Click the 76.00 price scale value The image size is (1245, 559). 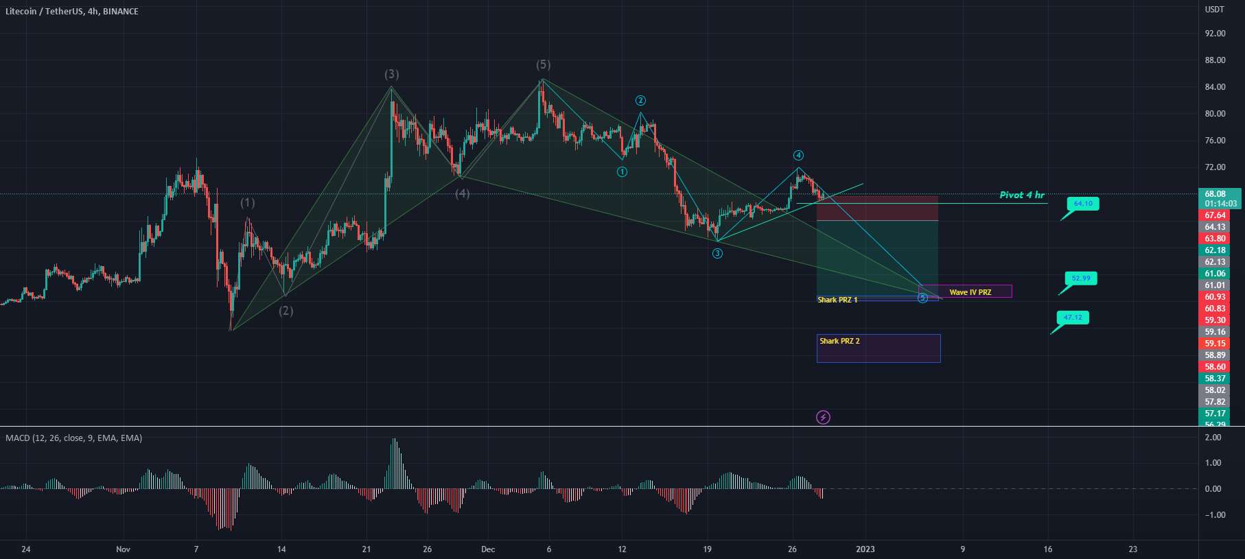1215,141
